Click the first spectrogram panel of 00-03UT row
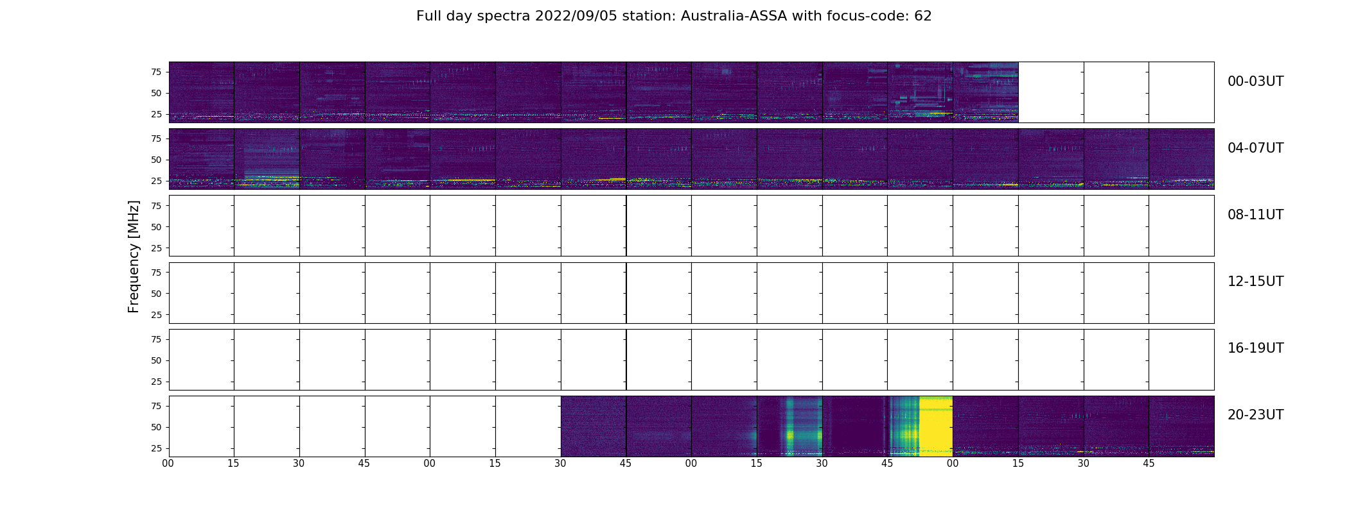 pos(202,92)
